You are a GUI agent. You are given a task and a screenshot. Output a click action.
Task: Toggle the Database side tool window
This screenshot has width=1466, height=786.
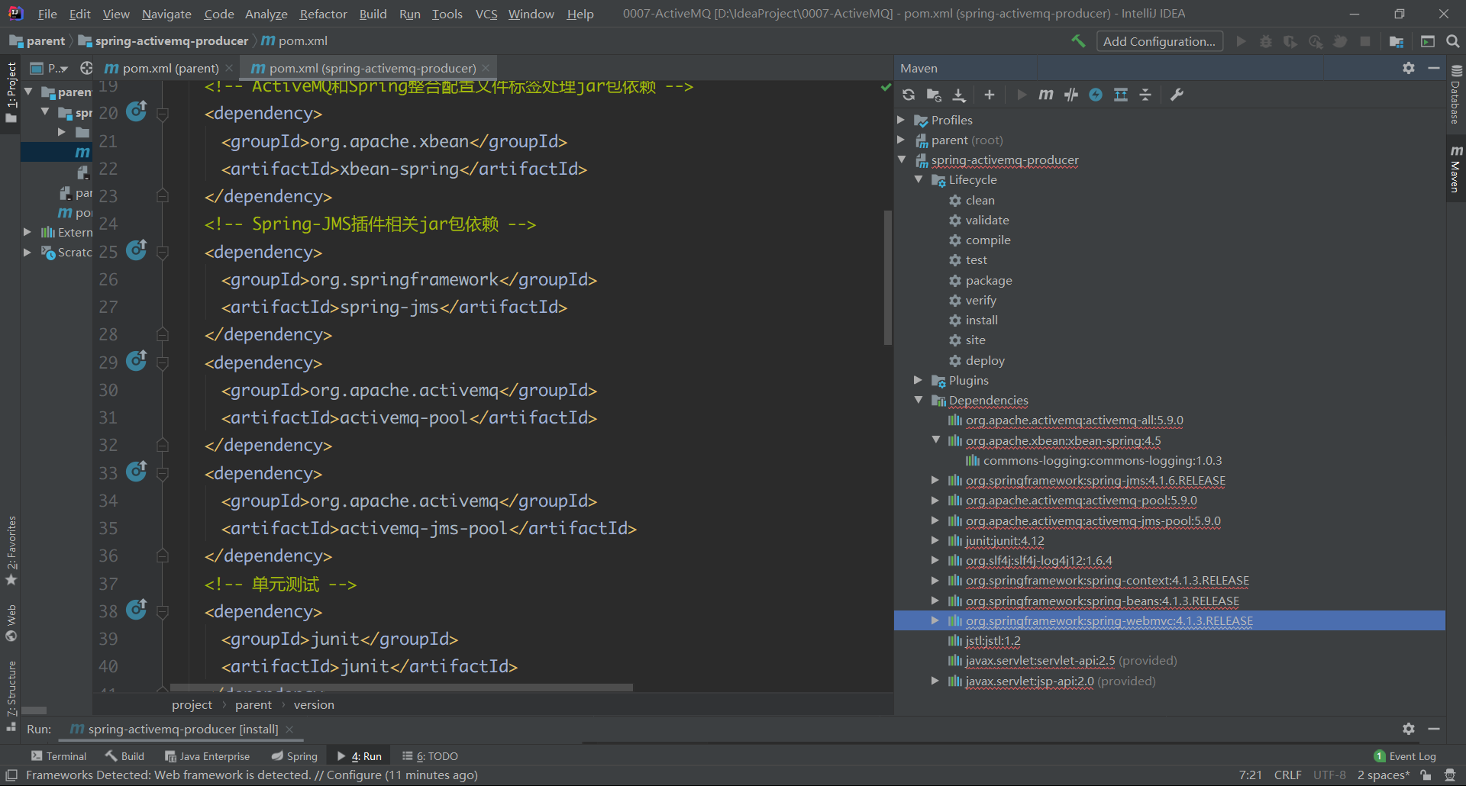(1456, 95)
